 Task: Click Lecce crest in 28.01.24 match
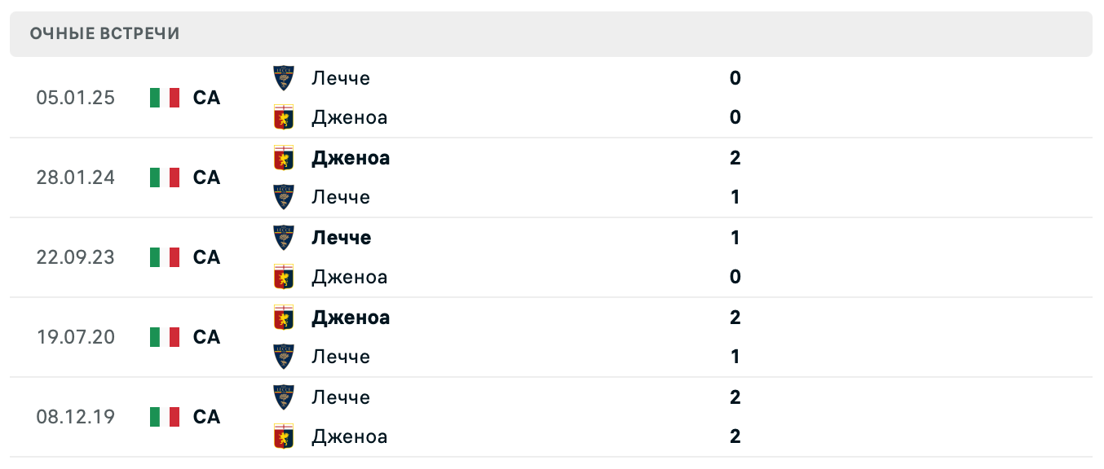[284, 197]
